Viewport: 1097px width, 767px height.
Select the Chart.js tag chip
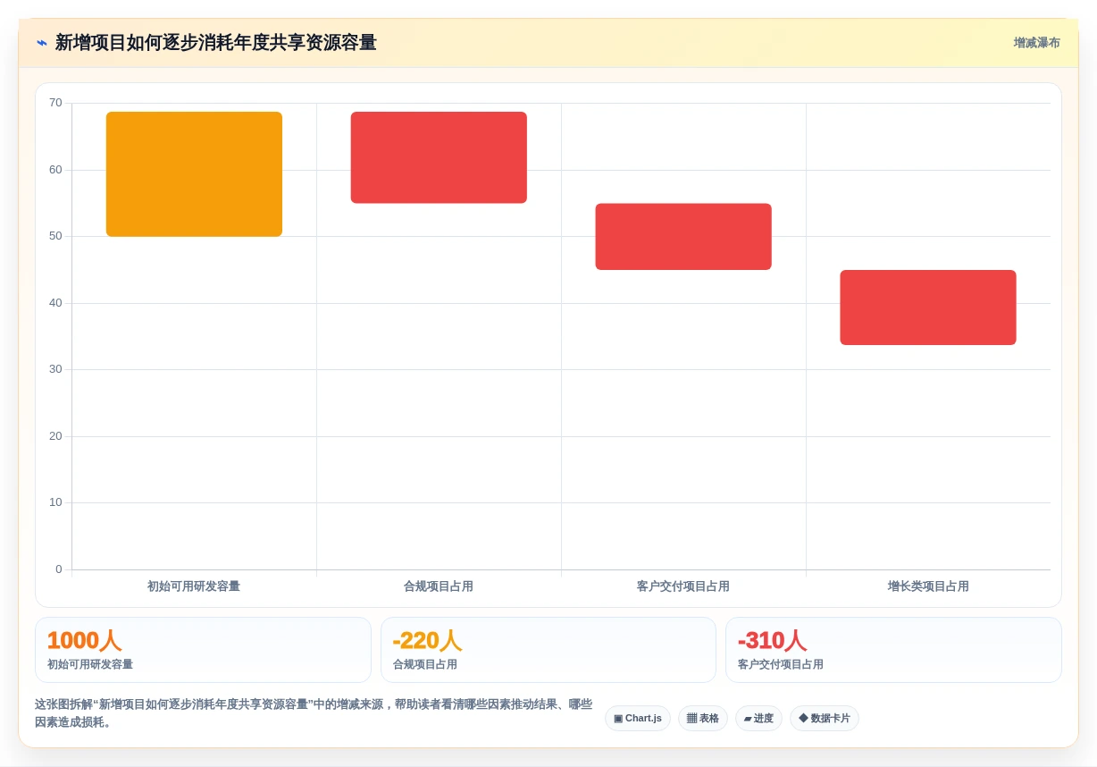tap(638, 719)
